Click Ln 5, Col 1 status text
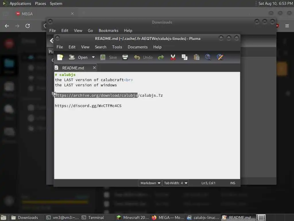 click(x=208, y=183)
